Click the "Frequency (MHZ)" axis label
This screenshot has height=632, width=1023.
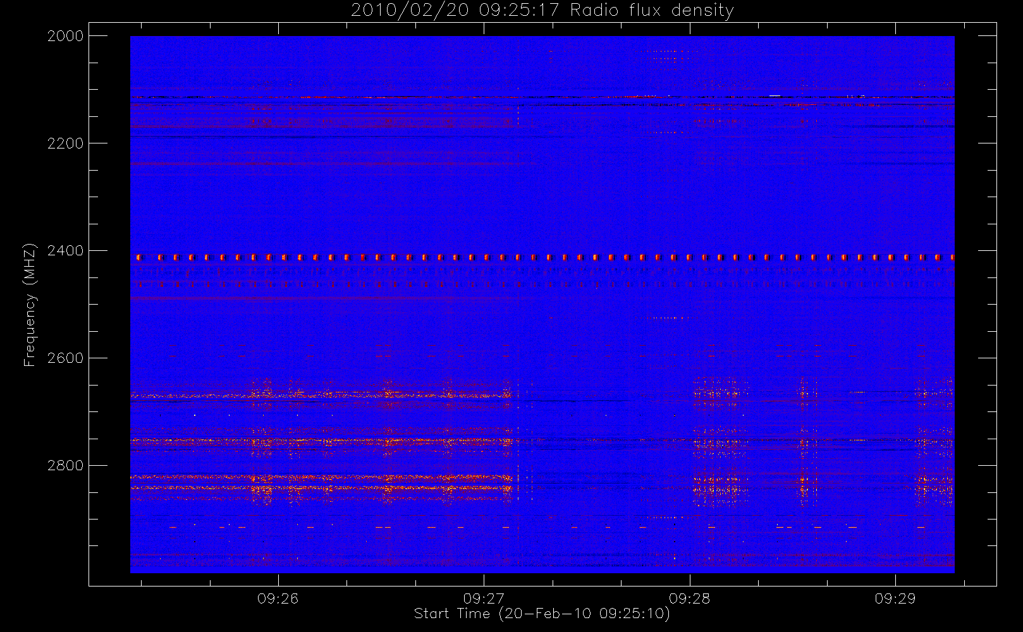click(x=29, y=305)
